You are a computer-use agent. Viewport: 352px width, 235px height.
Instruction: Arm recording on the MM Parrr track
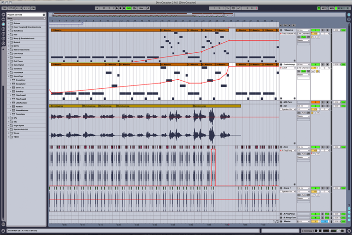[327, 102]
